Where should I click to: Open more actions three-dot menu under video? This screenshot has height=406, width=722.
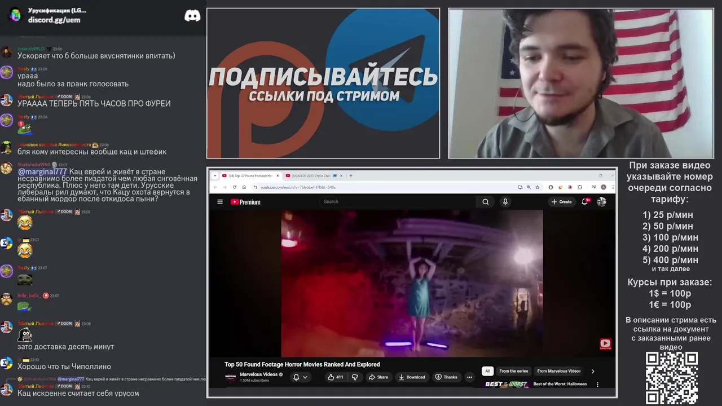469,377
